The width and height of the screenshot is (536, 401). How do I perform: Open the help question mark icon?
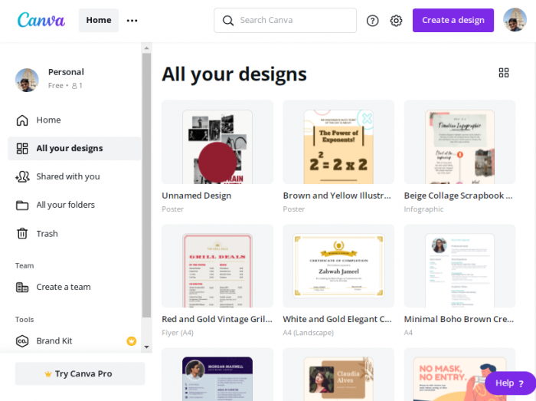(x=373, y=21)
